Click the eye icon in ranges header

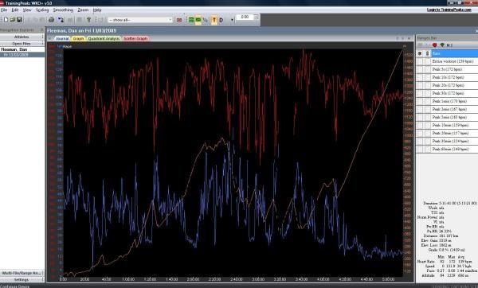click(420, 53)
